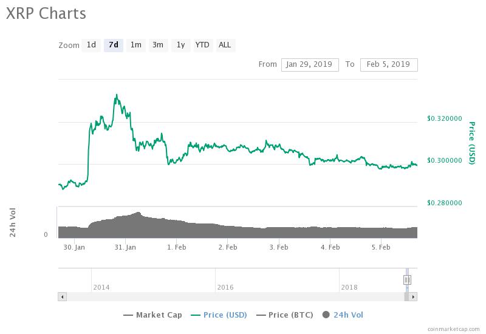
Task: Toggle Price (BTC) series in legend
Action: pyautogui.click(x=285, y=315)
